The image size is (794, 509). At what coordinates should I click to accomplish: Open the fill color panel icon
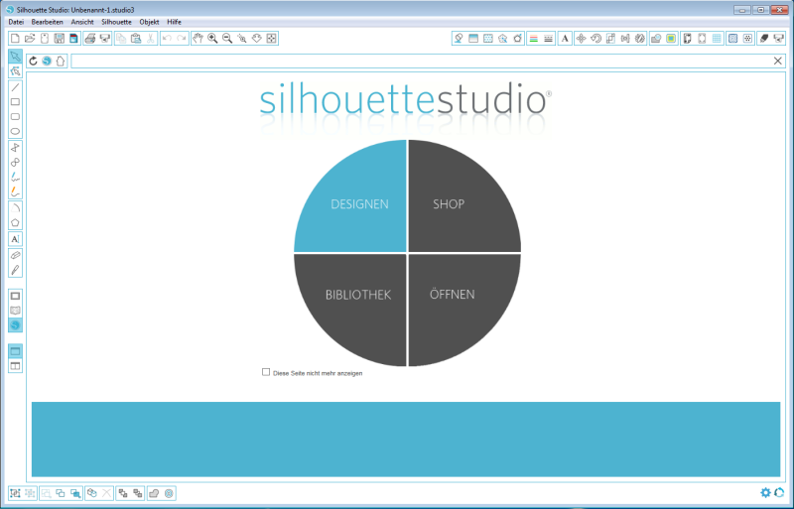(459, 39)
